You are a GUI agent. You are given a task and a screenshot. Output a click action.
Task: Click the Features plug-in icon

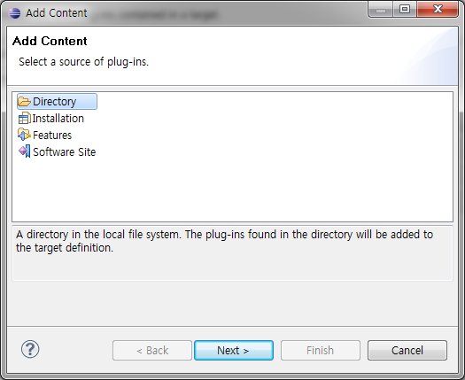pyautogui.click(x=24, y=135)
